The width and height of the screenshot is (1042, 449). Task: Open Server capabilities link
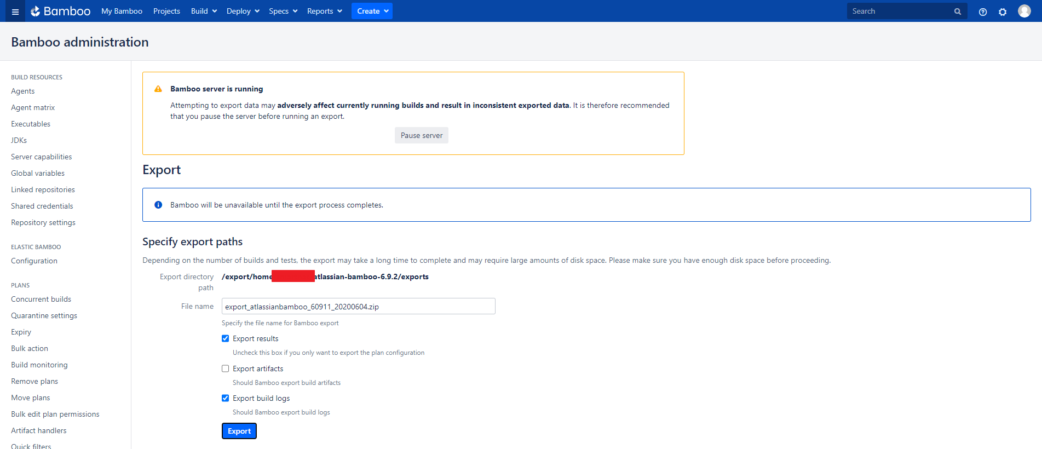[42, 157]
